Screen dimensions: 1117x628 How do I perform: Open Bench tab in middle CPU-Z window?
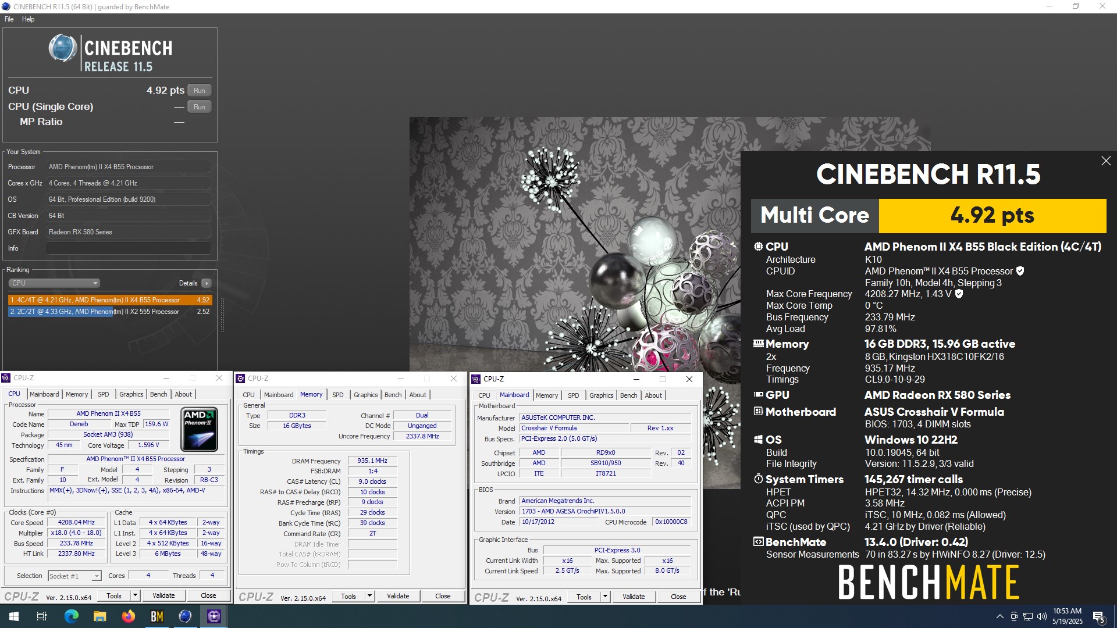[393, 395]
